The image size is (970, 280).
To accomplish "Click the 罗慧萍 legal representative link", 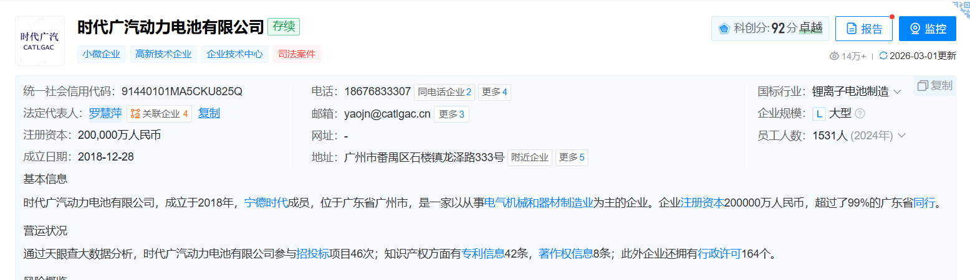I will click(x=105, y=113).
